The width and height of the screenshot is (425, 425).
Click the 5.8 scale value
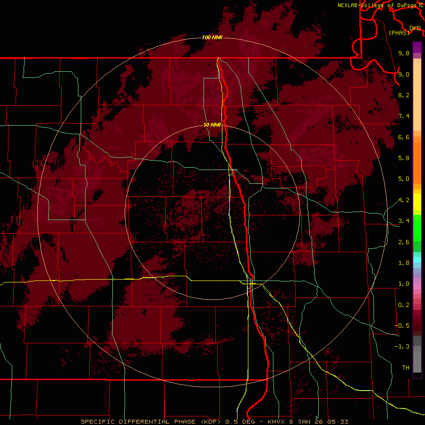click(404, 158)
